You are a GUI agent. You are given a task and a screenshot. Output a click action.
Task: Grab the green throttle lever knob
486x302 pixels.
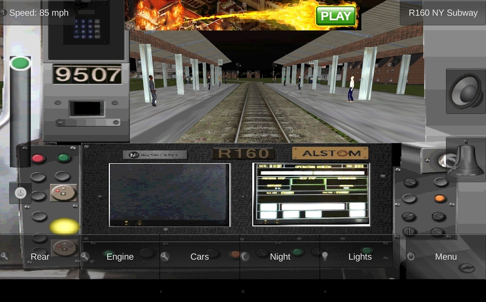pos(20,63)
